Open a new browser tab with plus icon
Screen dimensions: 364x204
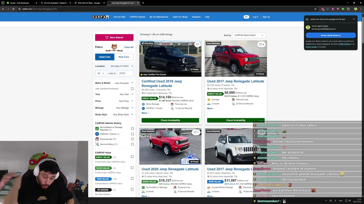point(143,3)
